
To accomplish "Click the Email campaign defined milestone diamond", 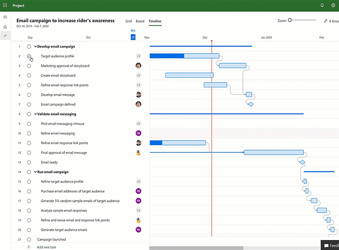I will point(251,104).
